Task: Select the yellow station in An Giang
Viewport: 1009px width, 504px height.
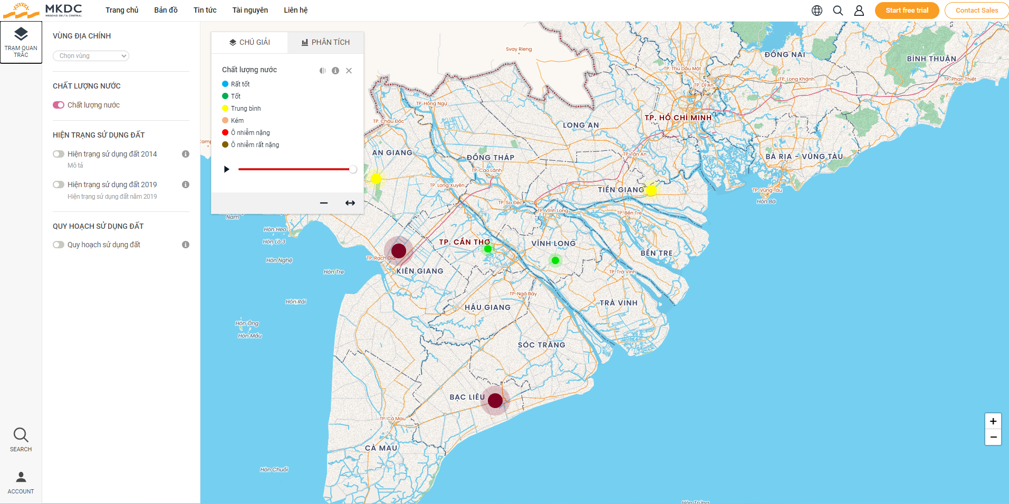Action: coord(376,179)
